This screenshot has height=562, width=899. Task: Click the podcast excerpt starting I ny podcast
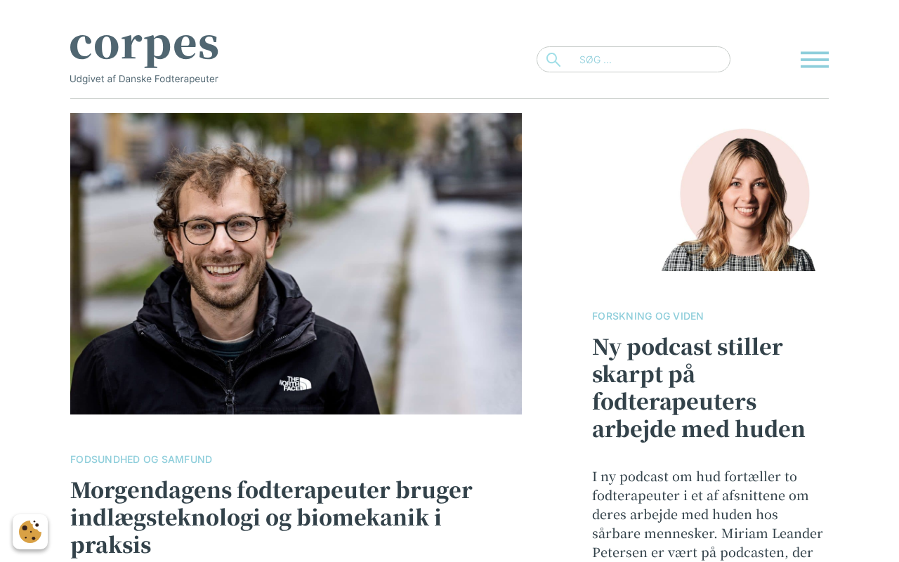tap(707, 514)
